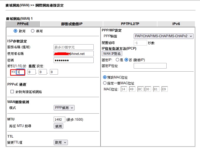Select the 停用 radio button
Image resolution: width=200 pixels, height=150 pixels.
click(32, 31)
